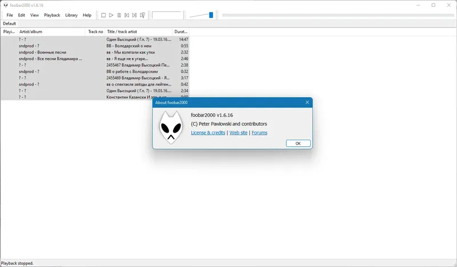Screen dimensions: 457x267
Task: Open the Help menu
Action: pos(87,15)
